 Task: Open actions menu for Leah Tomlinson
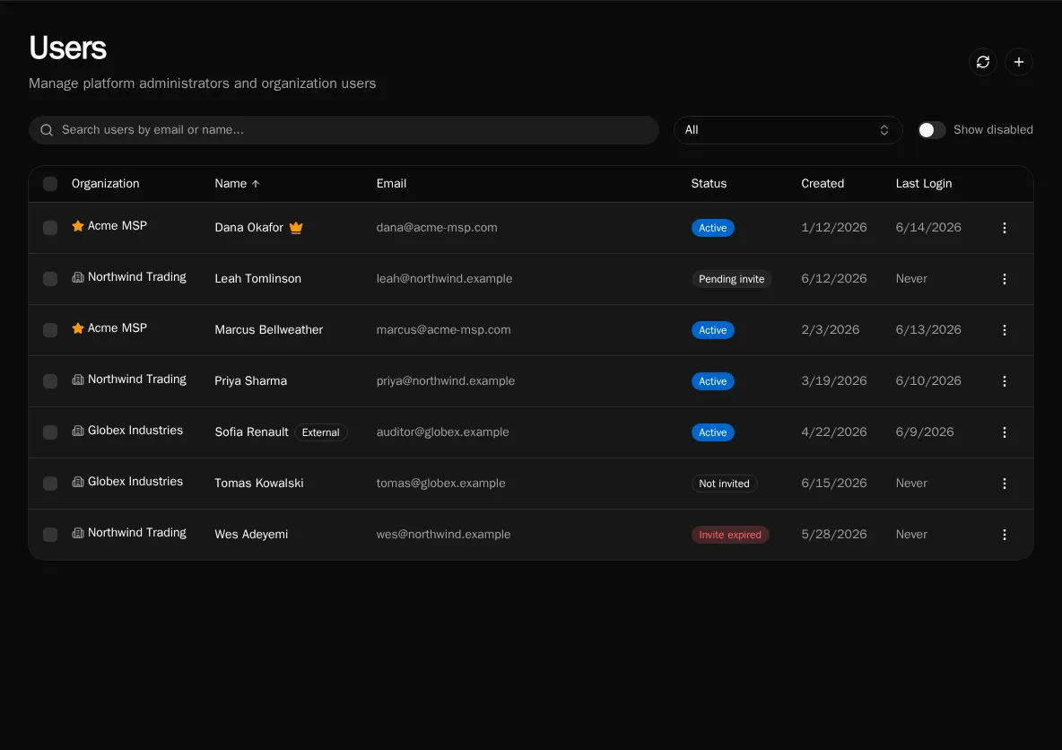(1005, 279)
